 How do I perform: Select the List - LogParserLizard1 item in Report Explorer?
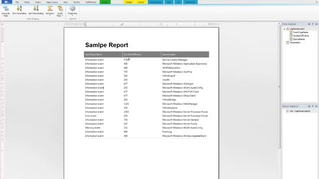300,111
